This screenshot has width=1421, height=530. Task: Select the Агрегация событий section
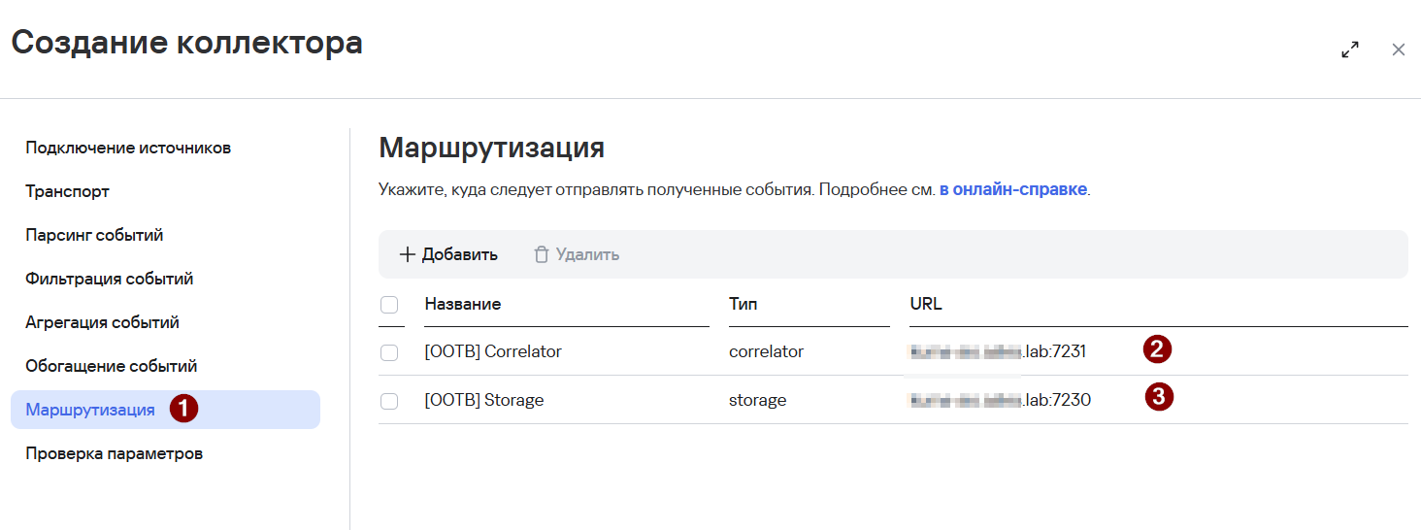102,323
